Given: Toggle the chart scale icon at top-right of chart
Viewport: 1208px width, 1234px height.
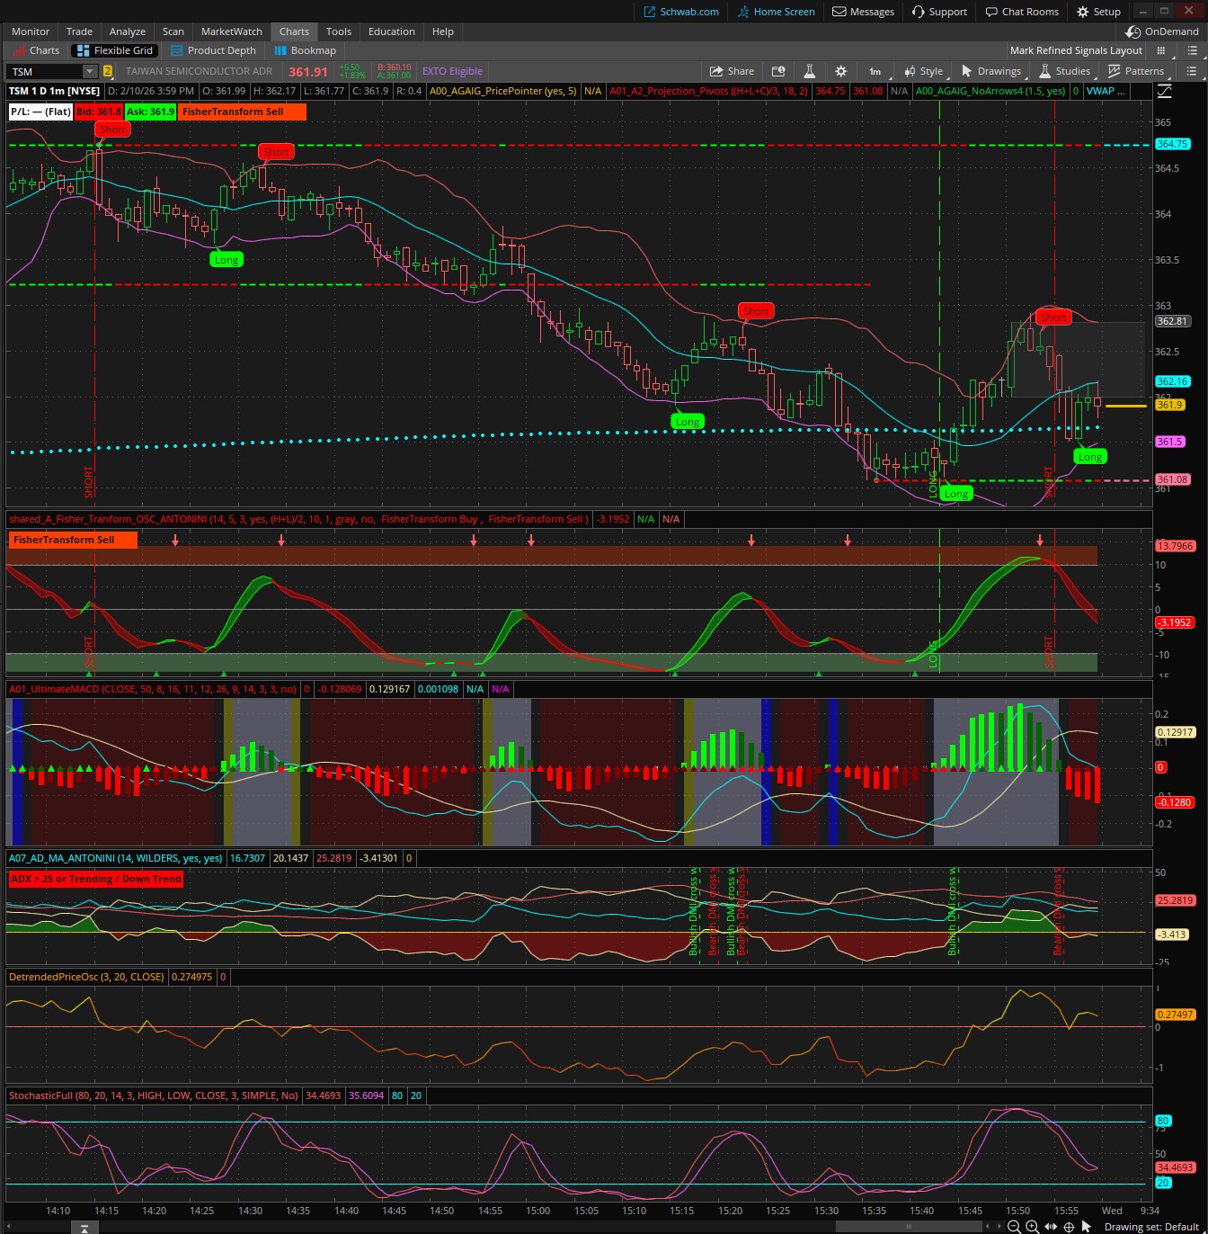Looking at the screenshot, I should tap(1164, 91).
